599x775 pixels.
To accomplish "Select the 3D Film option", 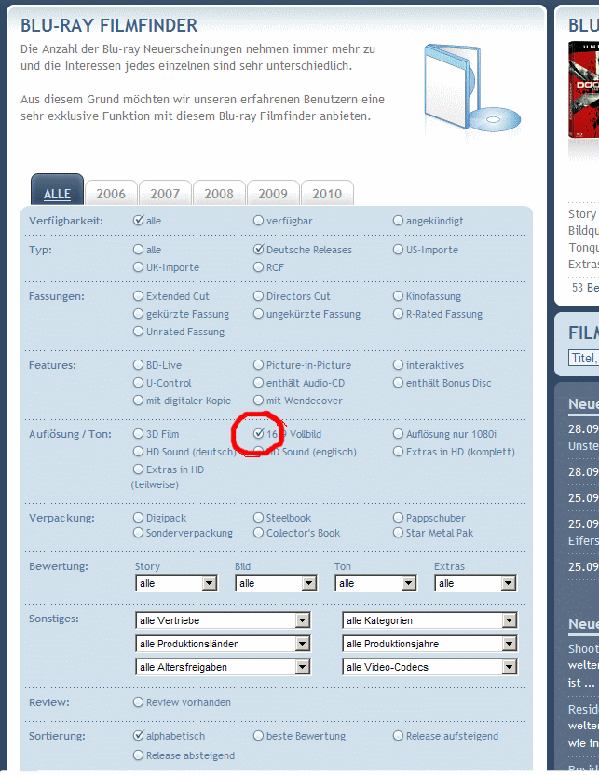I will click(139, 434).
